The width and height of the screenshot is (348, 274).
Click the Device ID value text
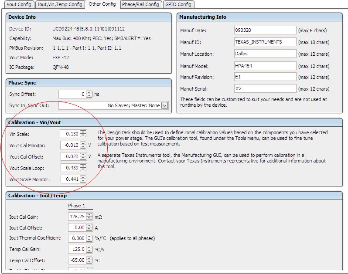pyautogui.click(x=89, y=29)
